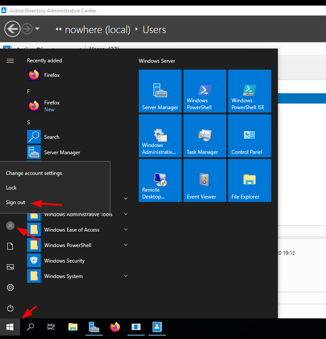Click the F letter header in app list

tap(28, 92)
